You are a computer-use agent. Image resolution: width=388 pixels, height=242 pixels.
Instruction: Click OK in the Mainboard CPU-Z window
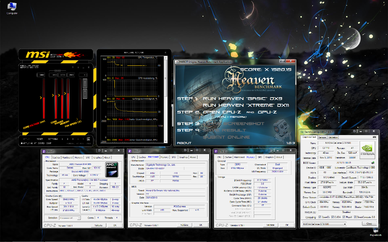tap(201, 225)
